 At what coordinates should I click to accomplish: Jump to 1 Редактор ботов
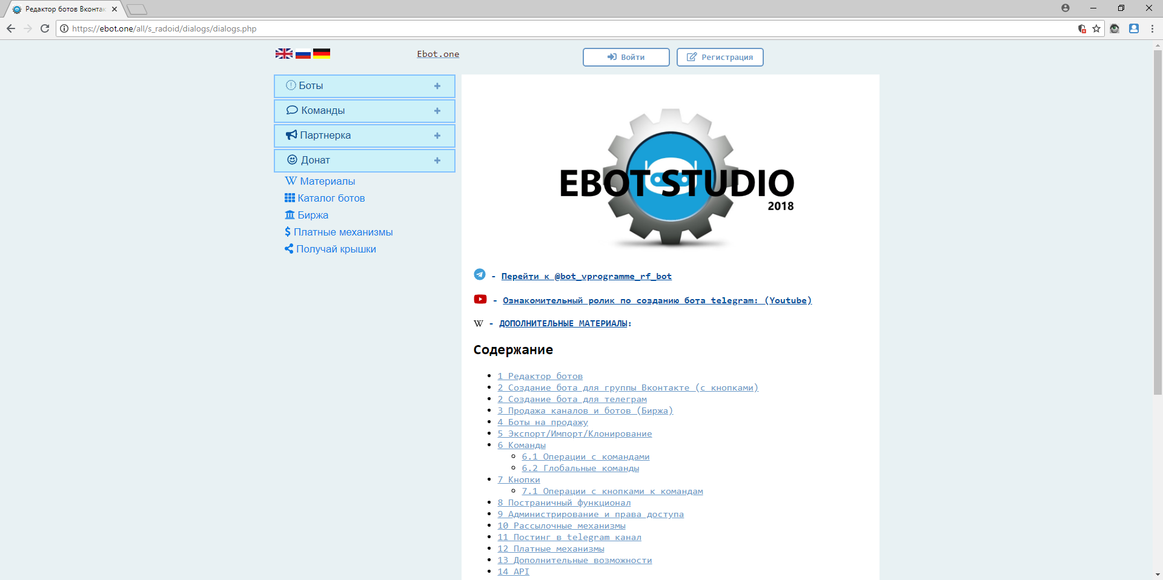pos(540,376)
